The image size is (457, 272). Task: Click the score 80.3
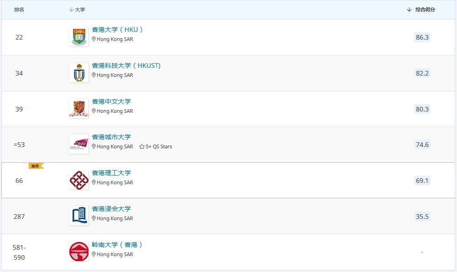pyautogui.click(x=422, y=109)
